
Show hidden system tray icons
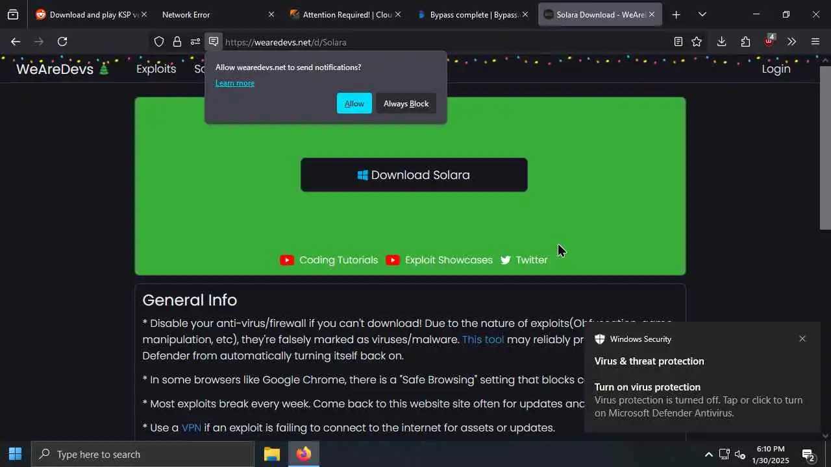[x=708, y=454]
